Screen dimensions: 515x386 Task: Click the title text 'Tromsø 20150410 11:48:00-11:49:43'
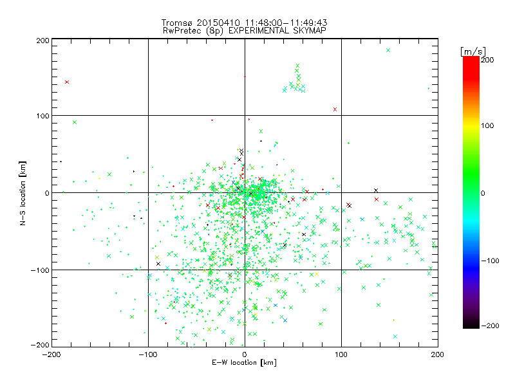pyautogui.click(x=245, y=23)
